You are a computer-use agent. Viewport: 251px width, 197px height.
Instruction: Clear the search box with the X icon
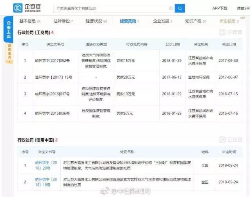pyautogui.click(x=171, y=8)
